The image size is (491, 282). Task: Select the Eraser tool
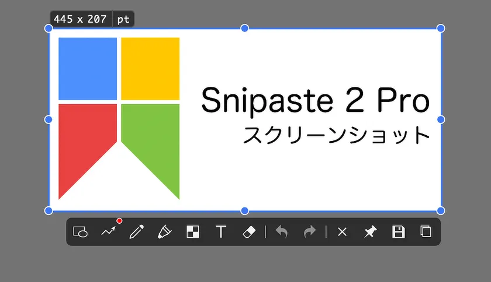(x=249, y=232)
